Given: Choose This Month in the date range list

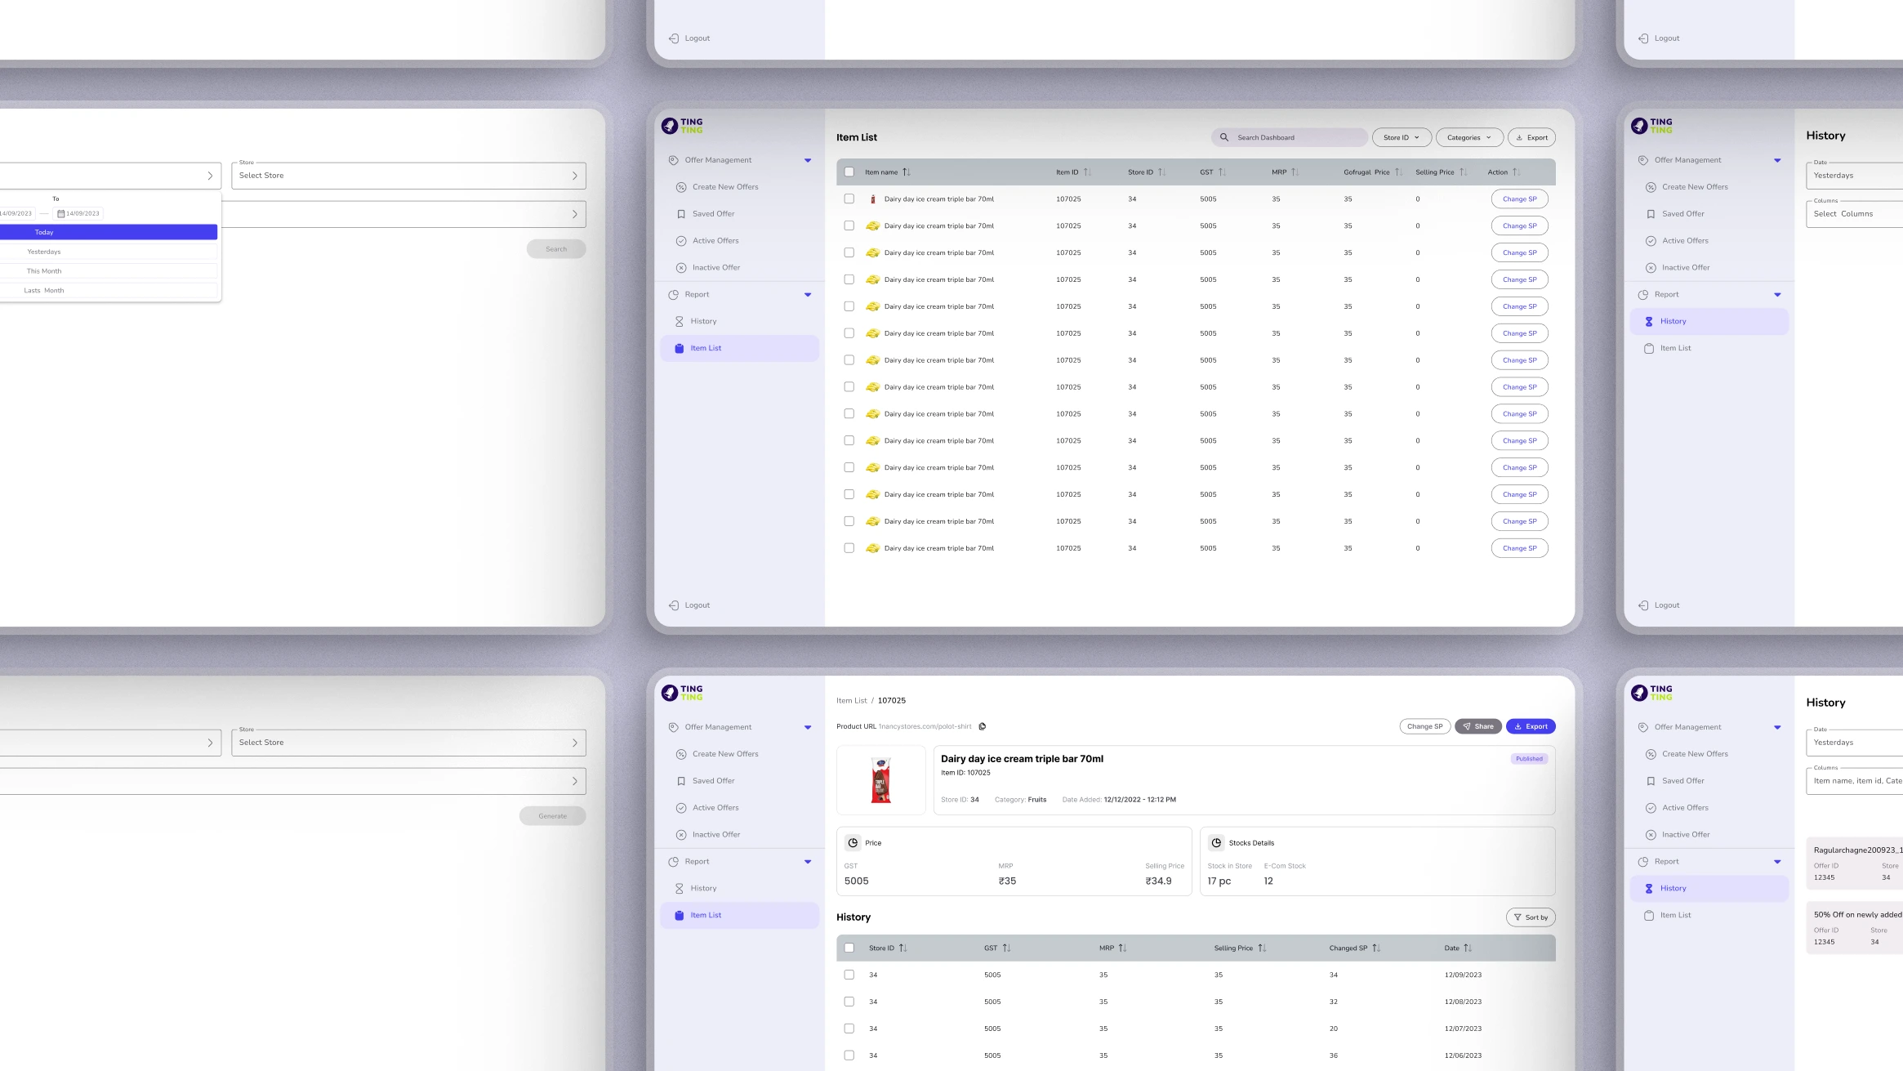Looking at the screenshot, I should click(109, 271).
